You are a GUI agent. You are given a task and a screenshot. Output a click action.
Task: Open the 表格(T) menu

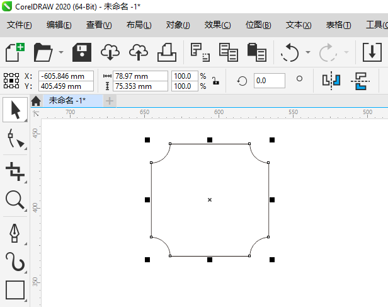(x=338, y=25)
